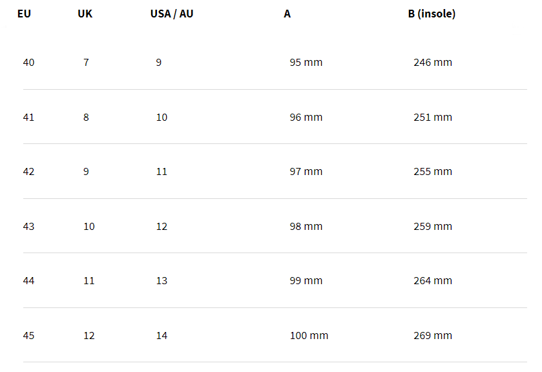Select EU size 42 cell

(28, 172)
